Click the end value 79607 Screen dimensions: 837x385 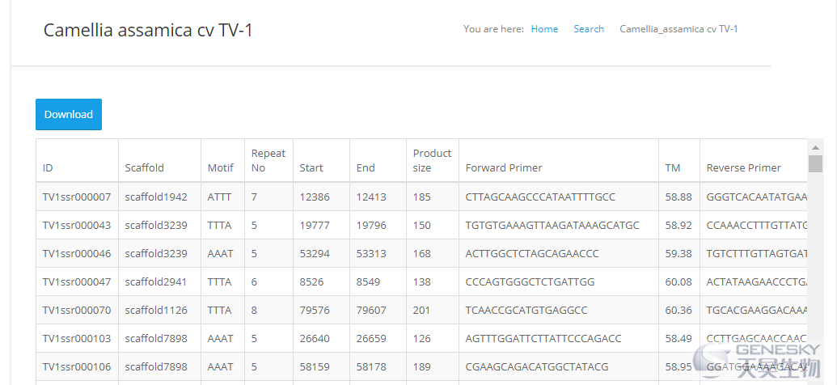click(371, 311)
